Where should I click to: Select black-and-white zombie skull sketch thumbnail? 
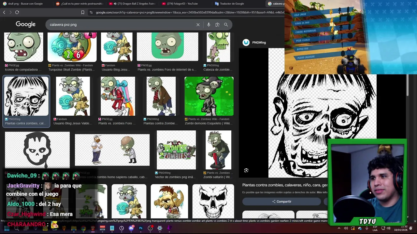26,96
